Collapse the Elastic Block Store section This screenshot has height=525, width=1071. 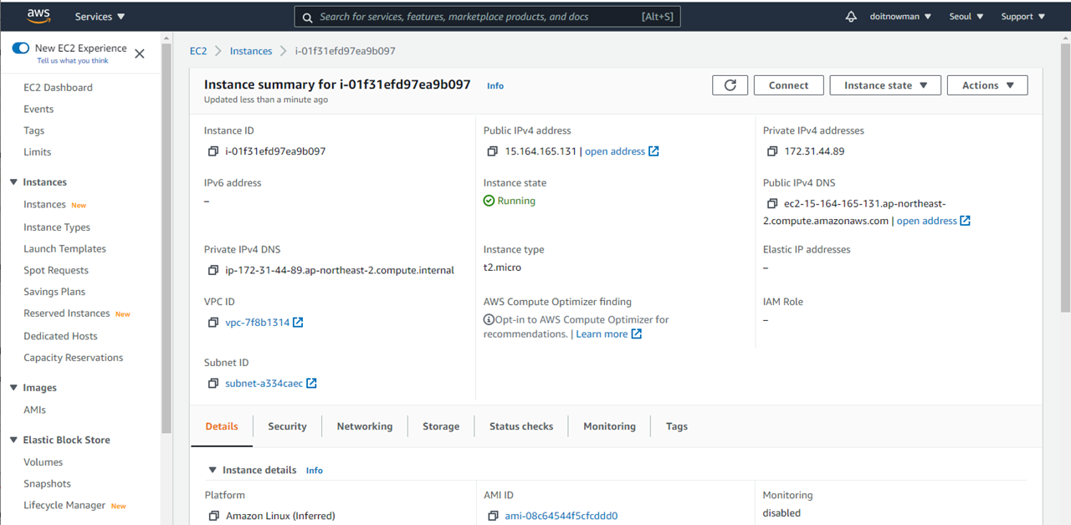13,440
